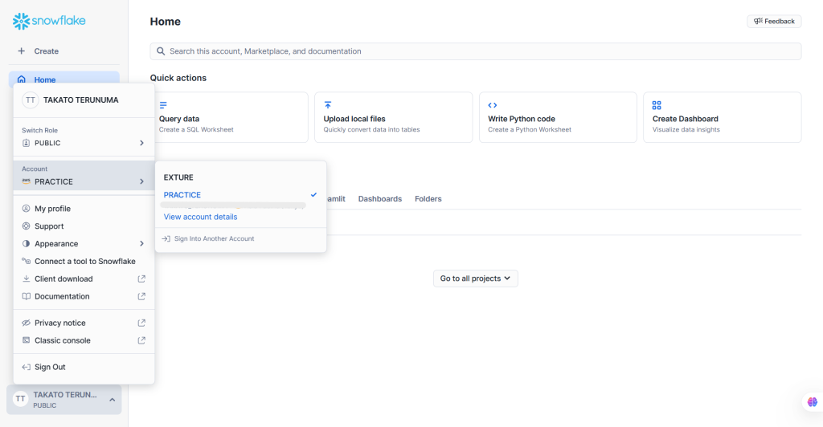Click the Quick actions heading
Screen dimensions: 823x427
(178, 78)
